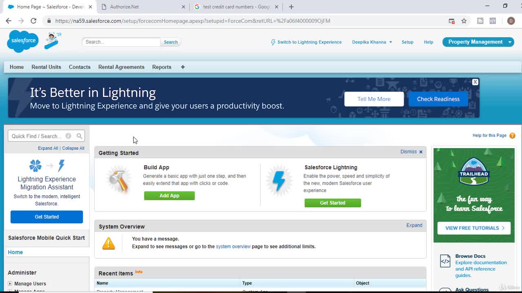Open a new browser tab

pyautogui.click(x=291, y=7)
